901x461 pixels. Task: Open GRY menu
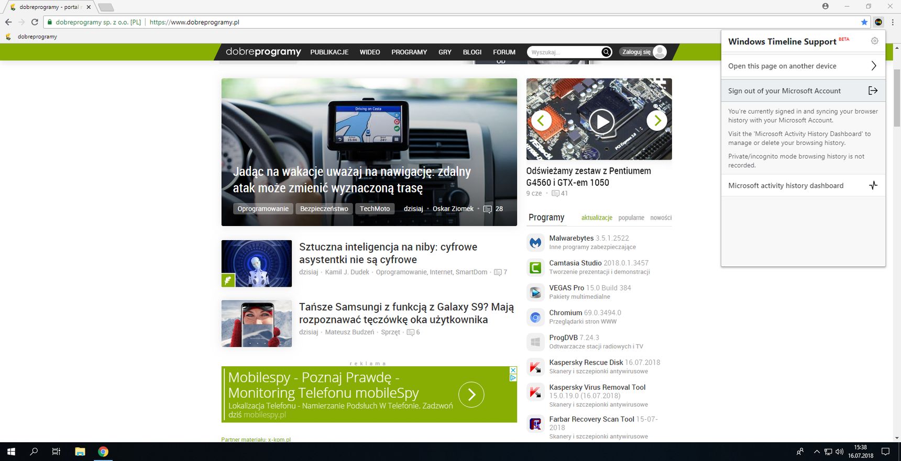click(445, 52)
